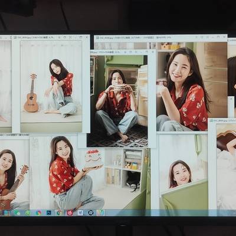Click the file icon in the close-up window title bar
Image resolution: width=236 pixels, height=236 pixels.
[x=97, y=37]
